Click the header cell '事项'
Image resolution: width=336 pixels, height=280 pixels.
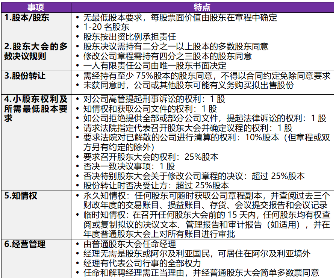[x=36, y=8]
